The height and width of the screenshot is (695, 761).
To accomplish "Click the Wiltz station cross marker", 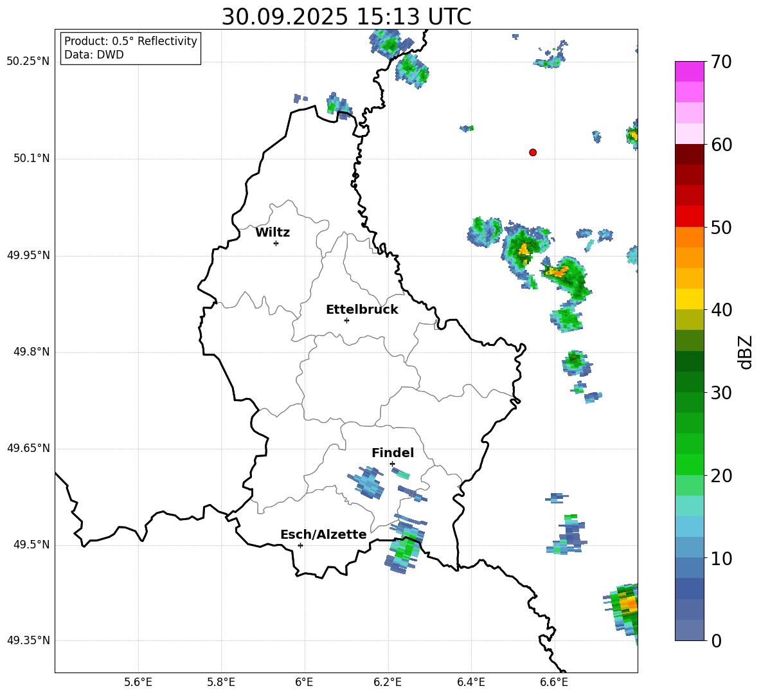I will (x=276, y=243).
